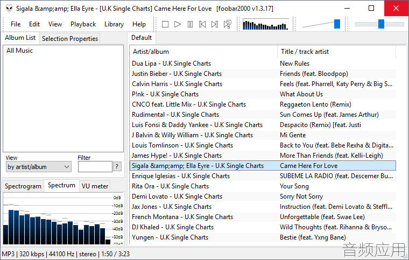
Task: Click the 'Sorry Not Sorry' track title
Action: 301,196
